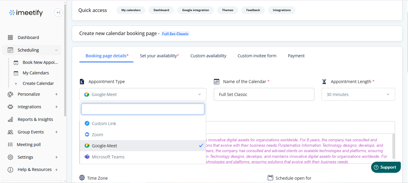The image size is (408, 183).
Task: Select Zoom from appointment type list
Action: [x=97, y=135]
